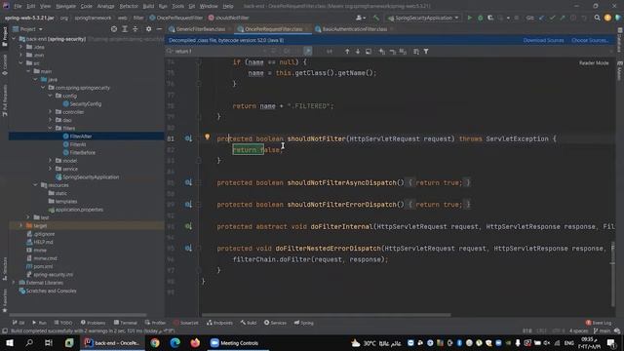Click the Download Sources link
Screen dimensions: 624x351
click(x=543, y=40)
